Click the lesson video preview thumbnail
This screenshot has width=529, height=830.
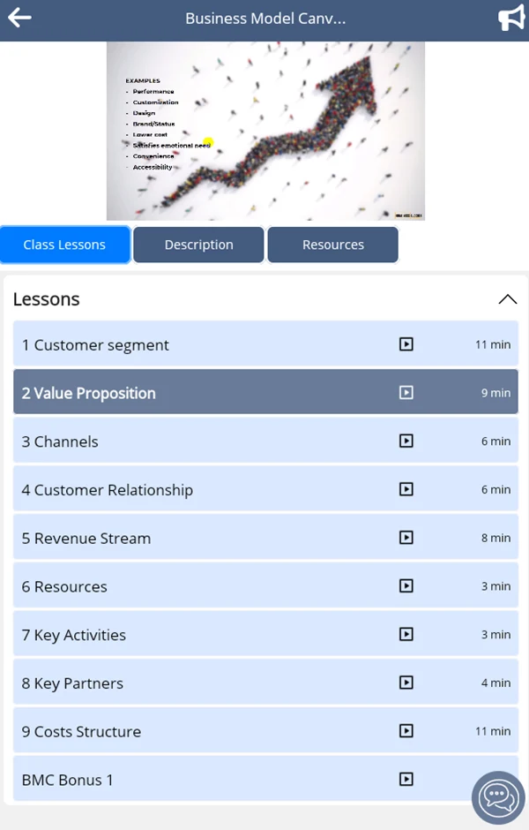click(265, 132)
